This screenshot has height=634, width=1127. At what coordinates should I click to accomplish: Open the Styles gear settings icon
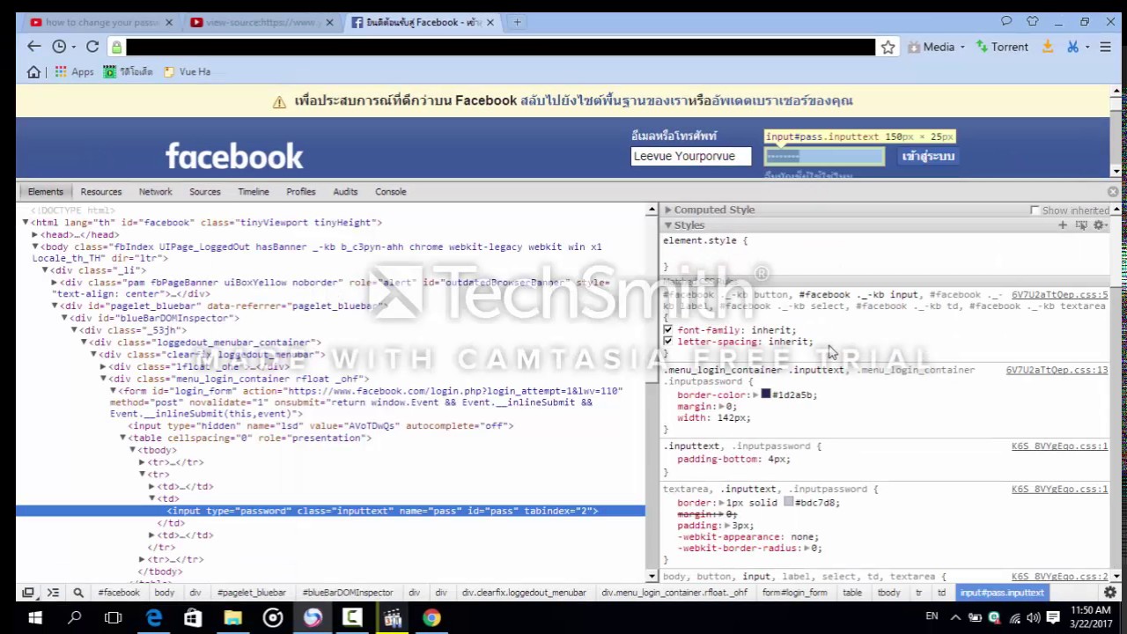tap(1100, 225)
